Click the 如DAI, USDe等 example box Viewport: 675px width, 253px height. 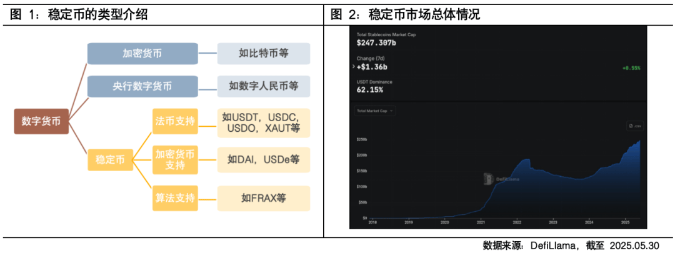coord(264,160)
